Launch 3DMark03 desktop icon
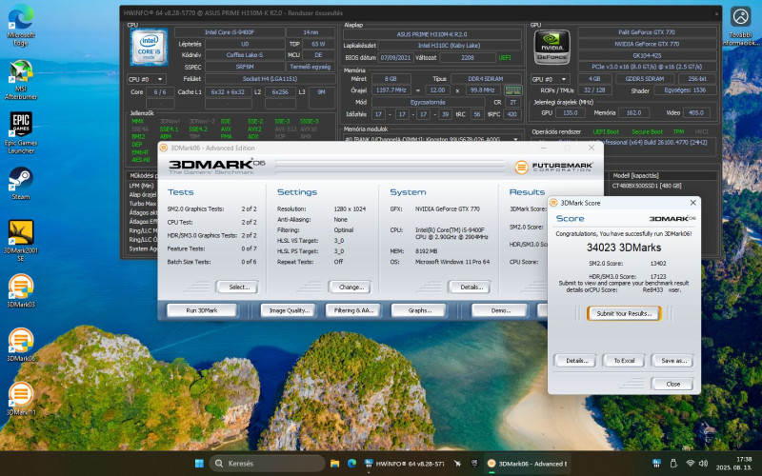This screenshot has width=762, height=476. tap(21, 290)
